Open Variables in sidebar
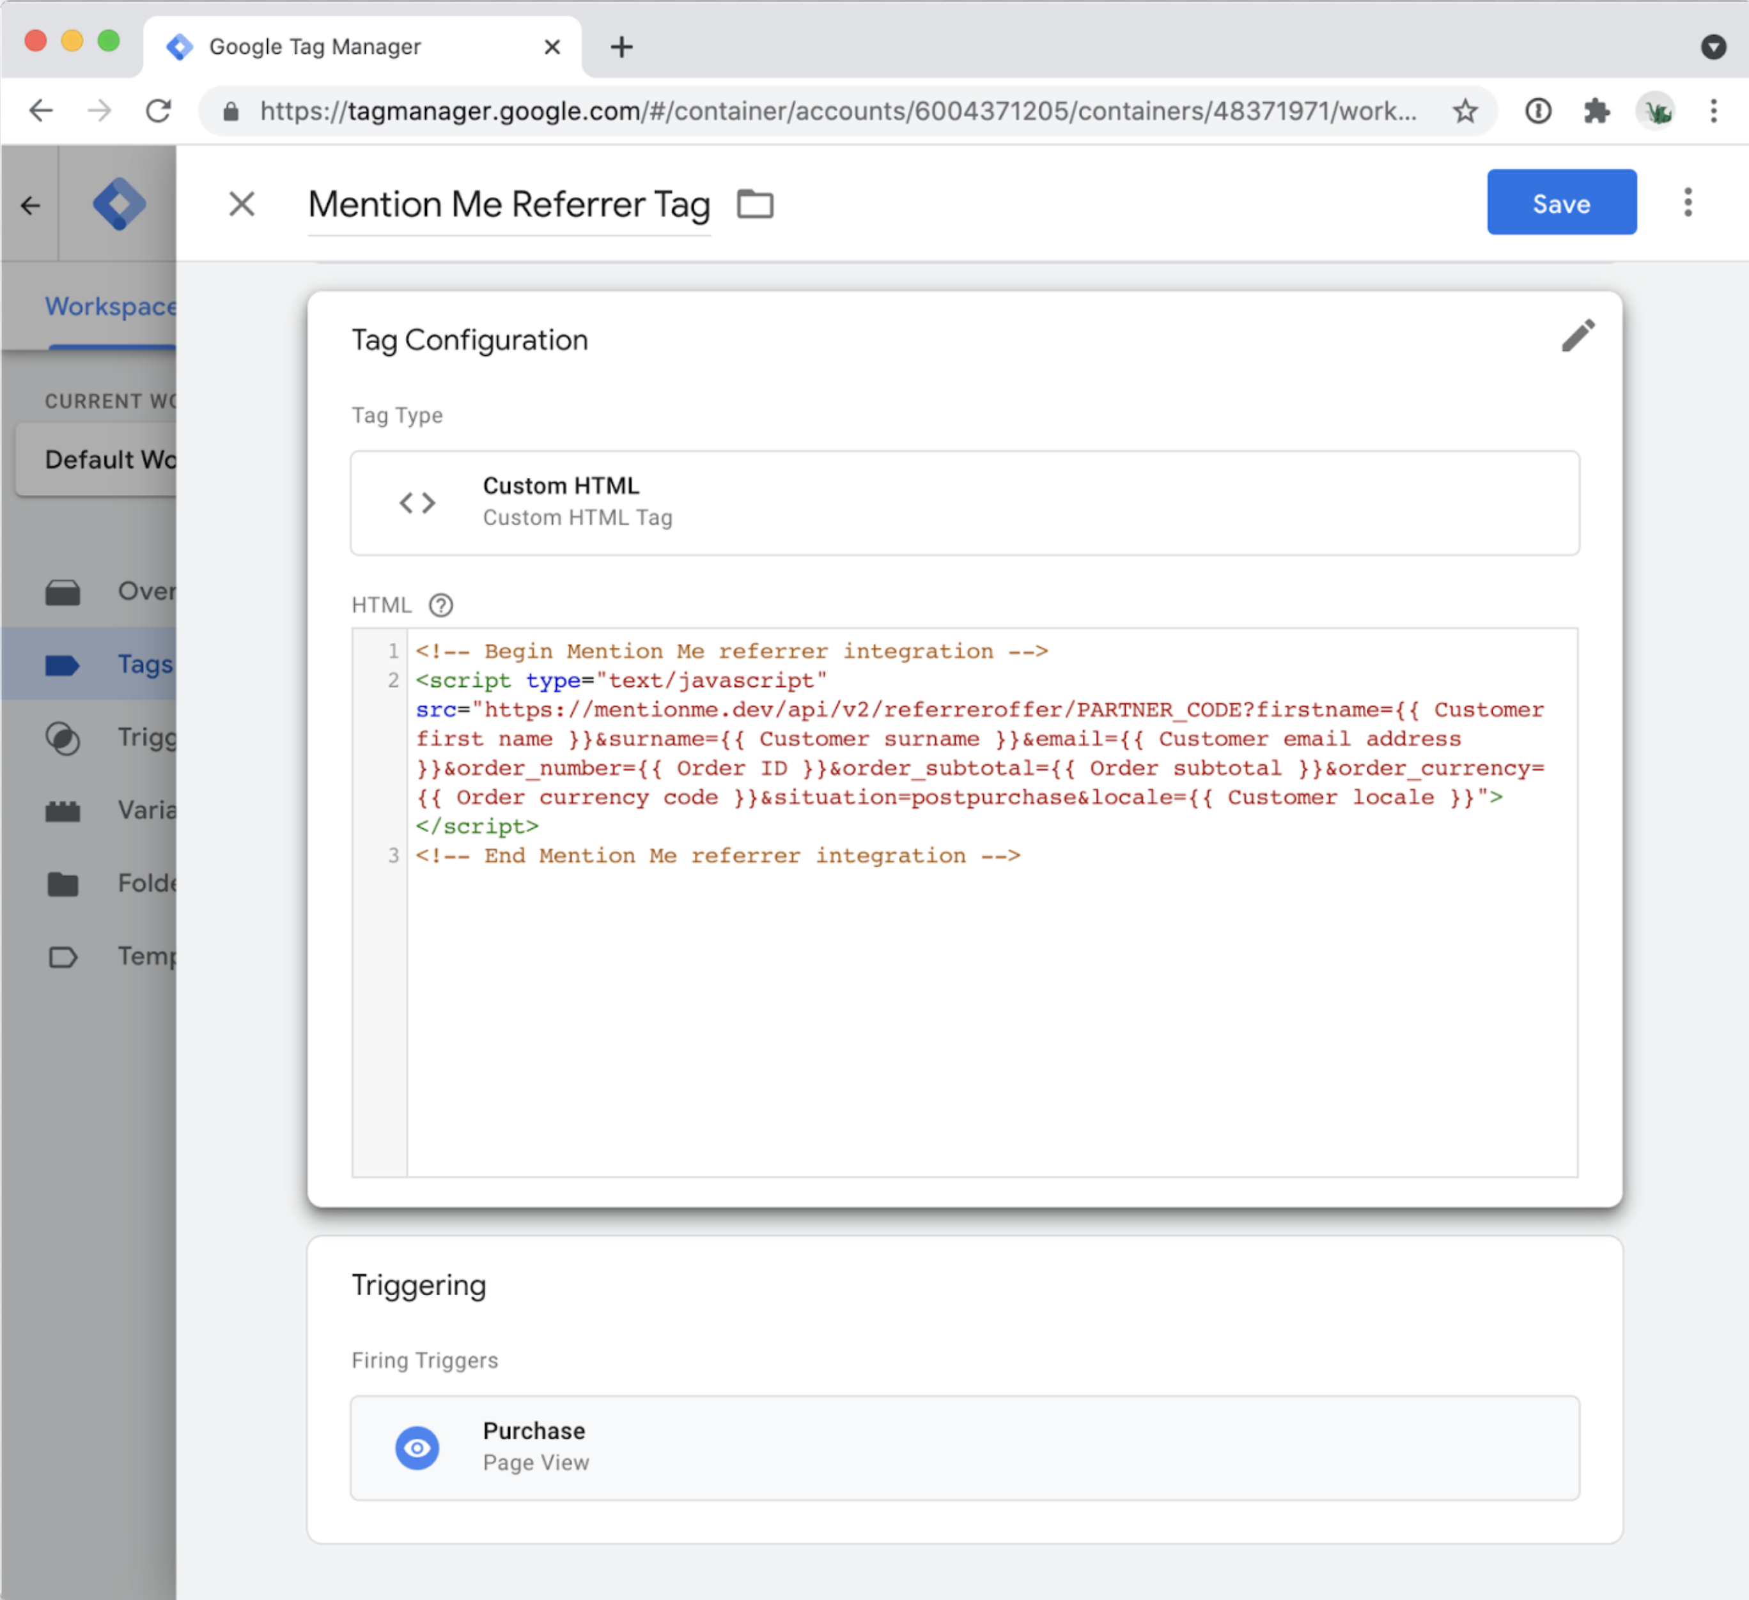This screenshot has height=1600, width=1749. pos(88,810)
